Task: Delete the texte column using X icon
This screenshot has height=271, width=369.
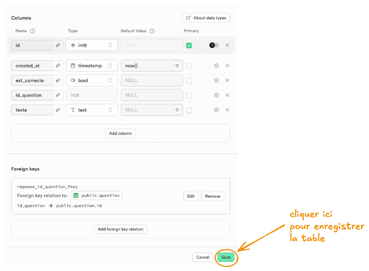Action: click(x=227, y=110)
